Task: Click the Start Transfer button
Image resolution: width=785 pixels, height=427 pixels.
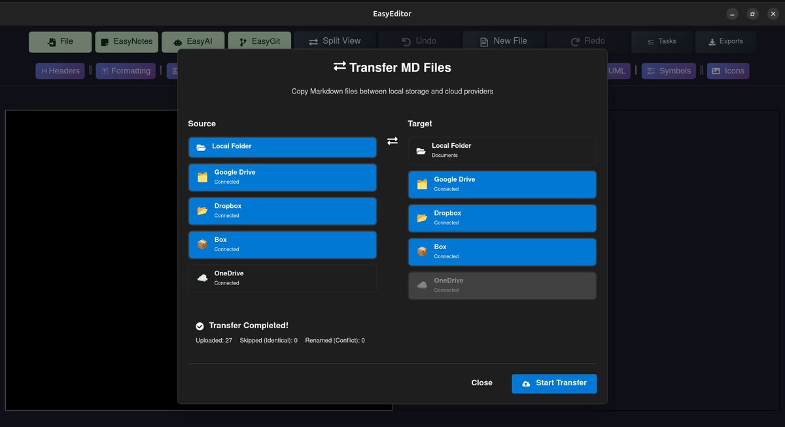Action: pyautogui.click(x=554, y=383)
